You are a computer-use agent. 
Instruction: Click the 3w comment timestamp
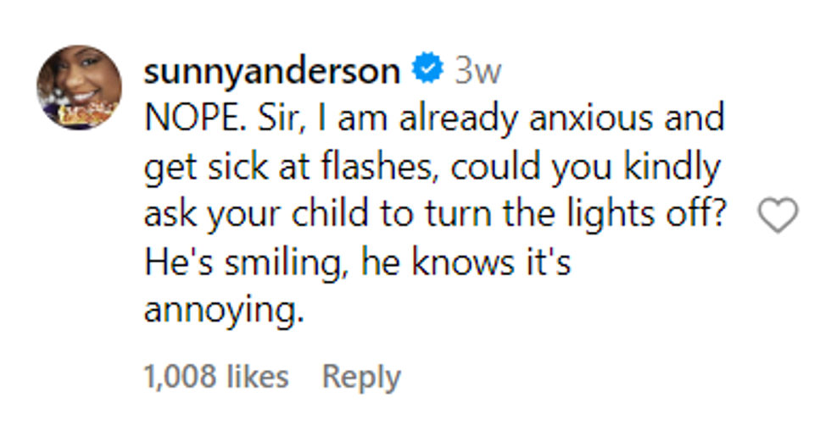click(477, 71)
